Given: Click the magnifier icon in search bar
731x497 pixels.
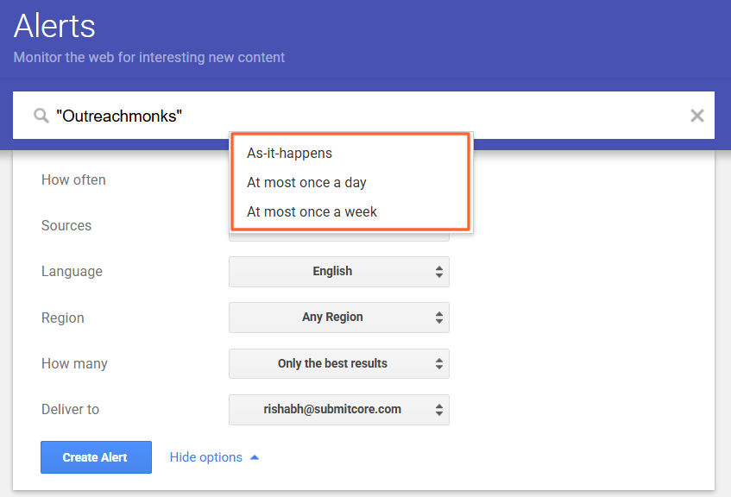Looking at the screenshot, I should (x=41, y=116).
